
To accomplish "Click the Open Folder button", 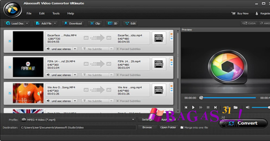I will tap(168, 127).
